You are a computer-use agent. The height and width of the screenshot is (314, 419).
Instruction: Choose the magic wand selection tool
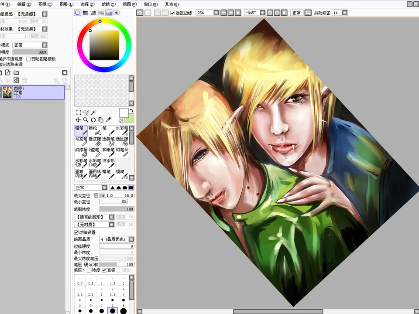[x=93, y=113]
